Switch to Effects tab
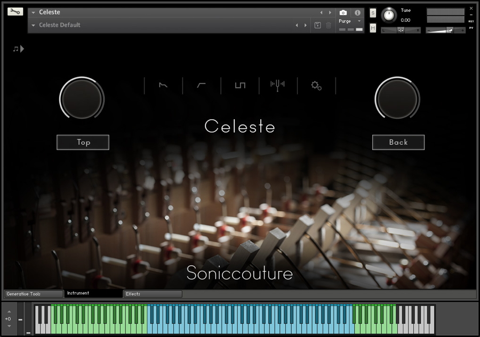480x337 pixels. coord(153,294)
